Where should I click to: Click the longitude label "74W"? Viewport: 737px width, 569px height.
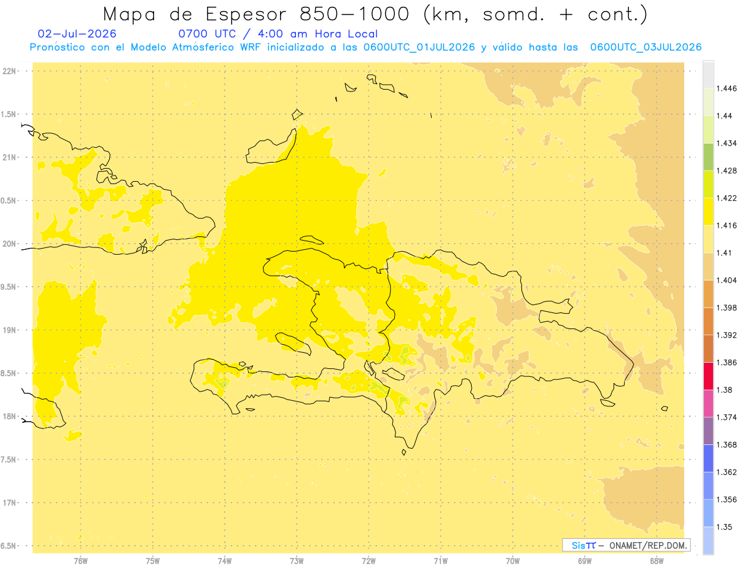point(225,561)
